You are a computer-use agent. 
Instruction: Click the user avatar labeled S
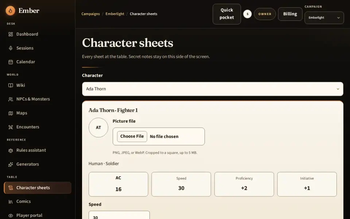click(x=247, y=14)
